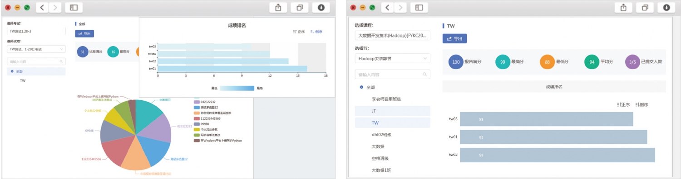Image resolution: width=681 pixels, height=179 pixels.
Task: Toggle the sidebar icon in right window
Action: click(x=419, y=7)
